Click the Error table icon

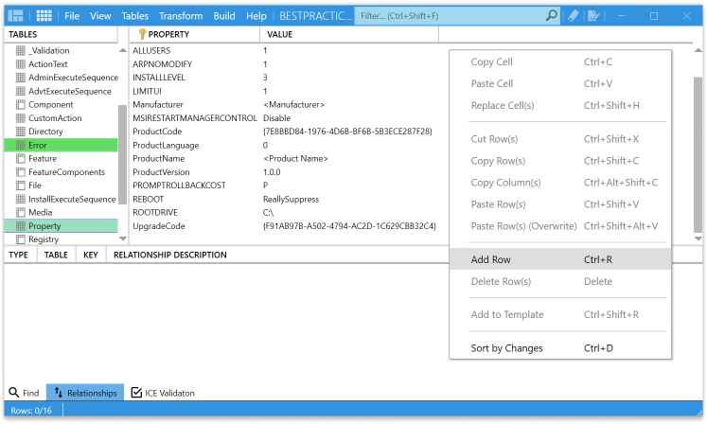[20, 145]
